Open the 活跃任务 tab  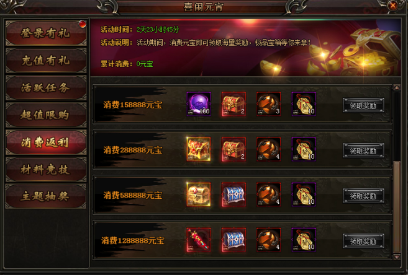[x=46, y=88]
